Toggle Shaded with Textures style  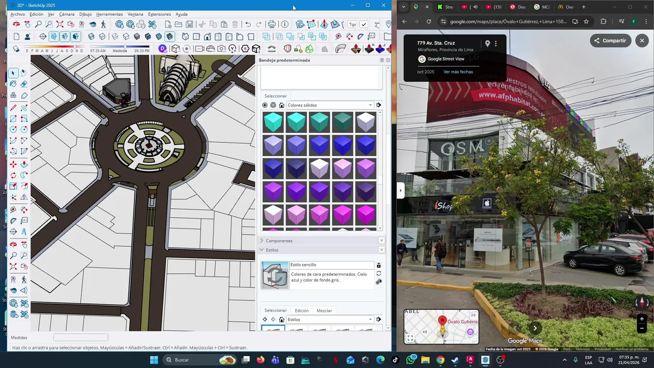point(148,37)
